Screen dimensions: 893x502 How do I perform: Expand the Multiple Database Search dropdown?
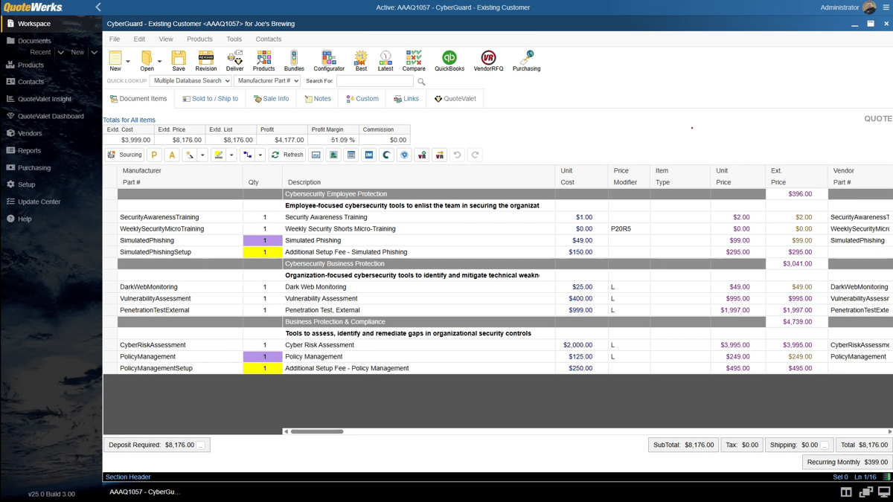point(190,81)
